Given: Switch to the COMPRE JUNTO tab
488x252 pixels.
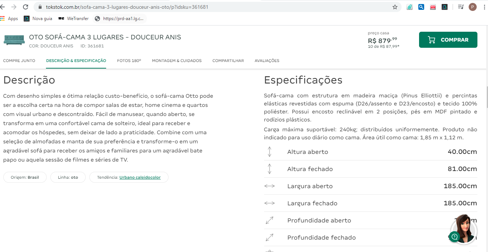Looking at the screenshot, I should (x=19, y=61).
